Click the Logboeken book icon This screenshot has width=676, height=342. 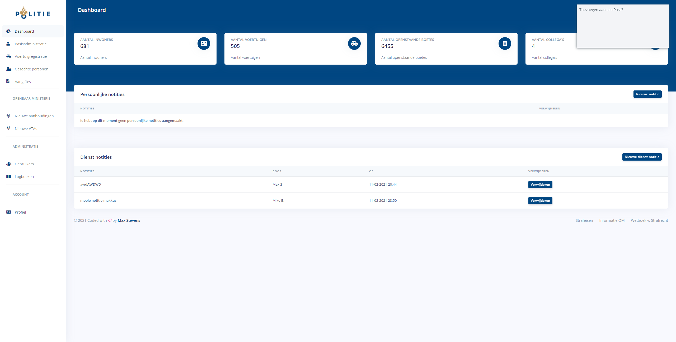(x=9, y=177)
